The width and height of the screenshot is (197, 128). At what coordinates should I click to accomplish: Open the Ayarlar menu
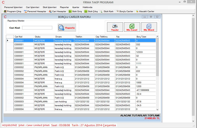pos(76,7)
